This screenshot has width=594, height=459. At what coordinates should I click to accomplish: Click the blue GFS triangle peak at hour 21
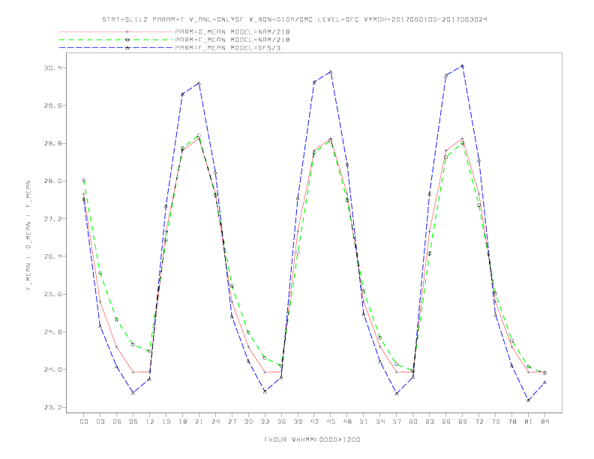[x=199, y=83]
